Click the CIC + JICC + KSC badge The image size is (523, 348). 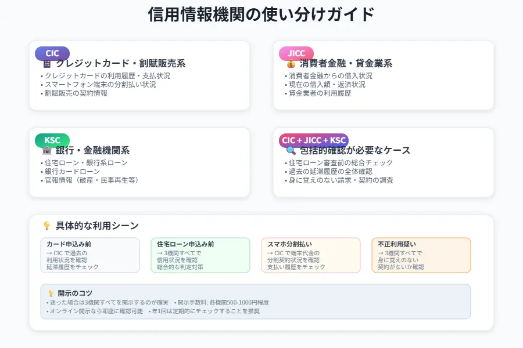tap(314, 140)
